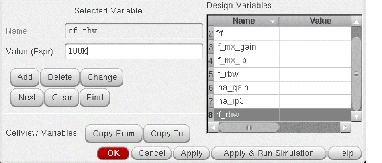Image resolution: width=382 pixels, height=163 pixels.
Task: Clear the selected variable fields
Action: tap(62, 98)
